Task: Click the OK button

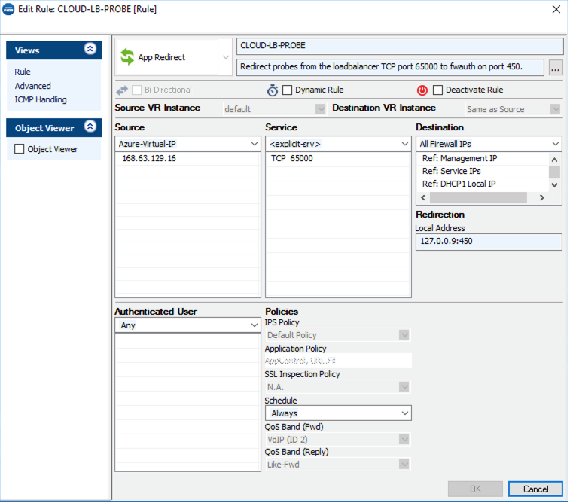Action: pyautogui.click(x=475, y=489)
